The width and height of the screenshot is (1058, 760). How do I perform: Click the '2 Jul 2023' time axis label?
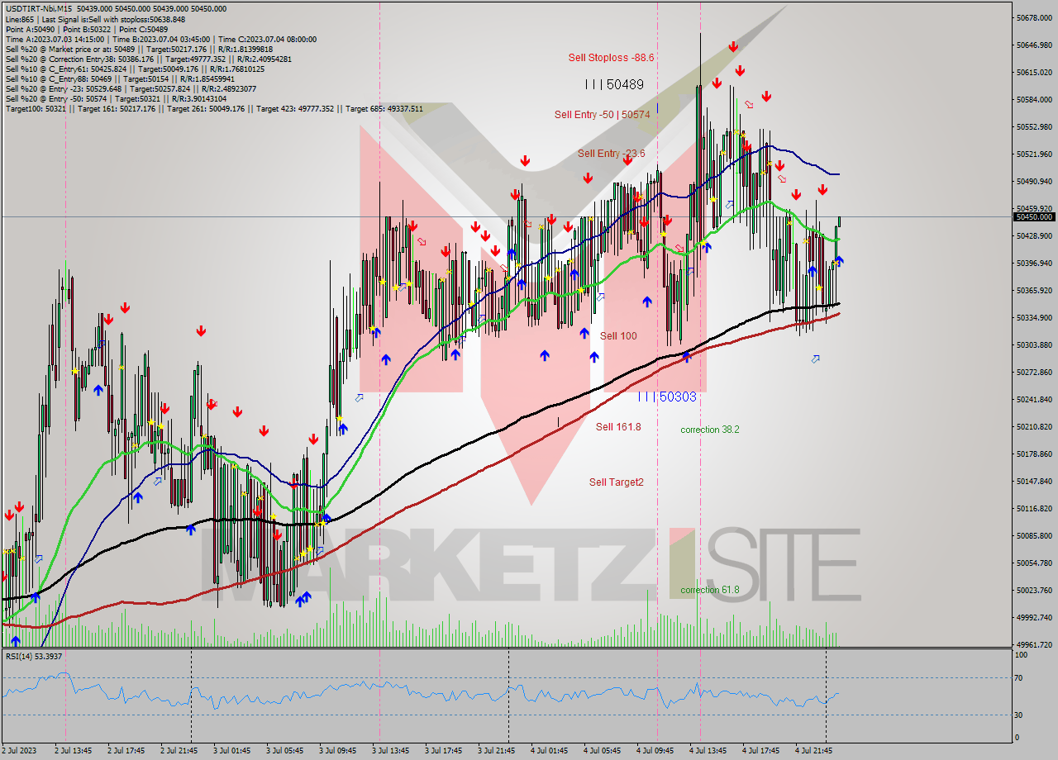point(20,751)
